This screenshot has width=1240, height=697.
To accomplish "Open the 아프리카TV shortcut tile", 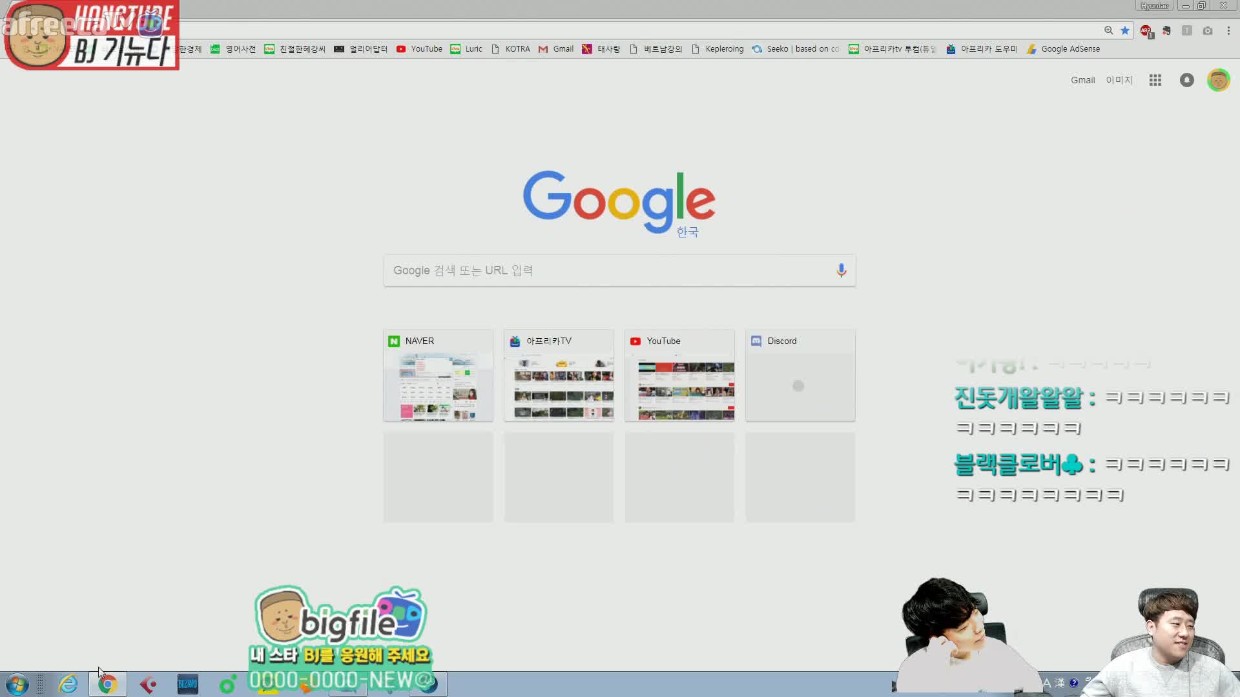I will pyautogui.click(x=559, y=376).
